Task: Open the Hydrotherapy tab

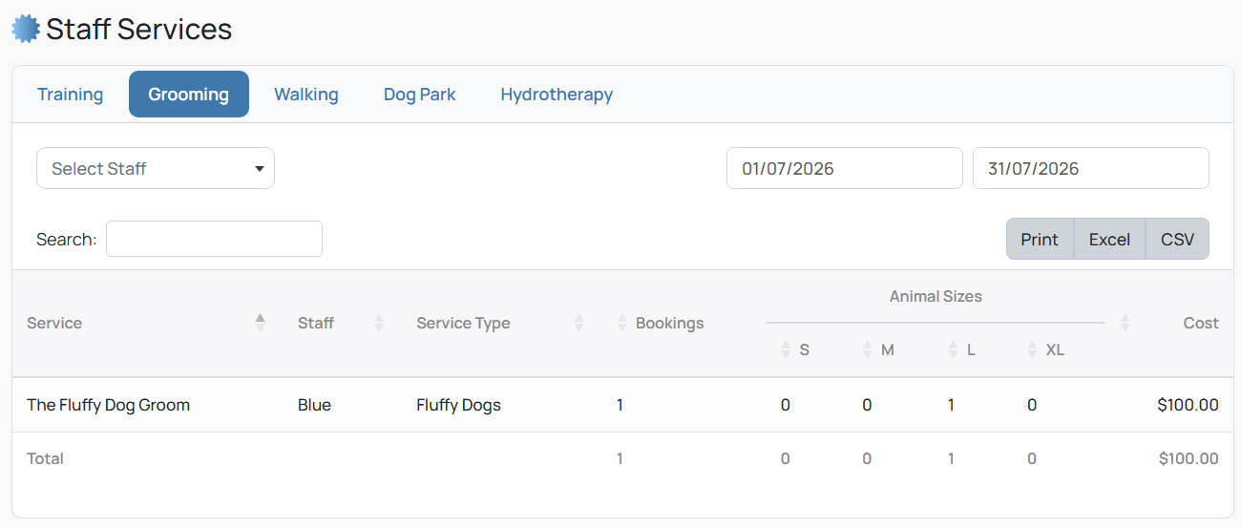Action: [x=557, y=95]
